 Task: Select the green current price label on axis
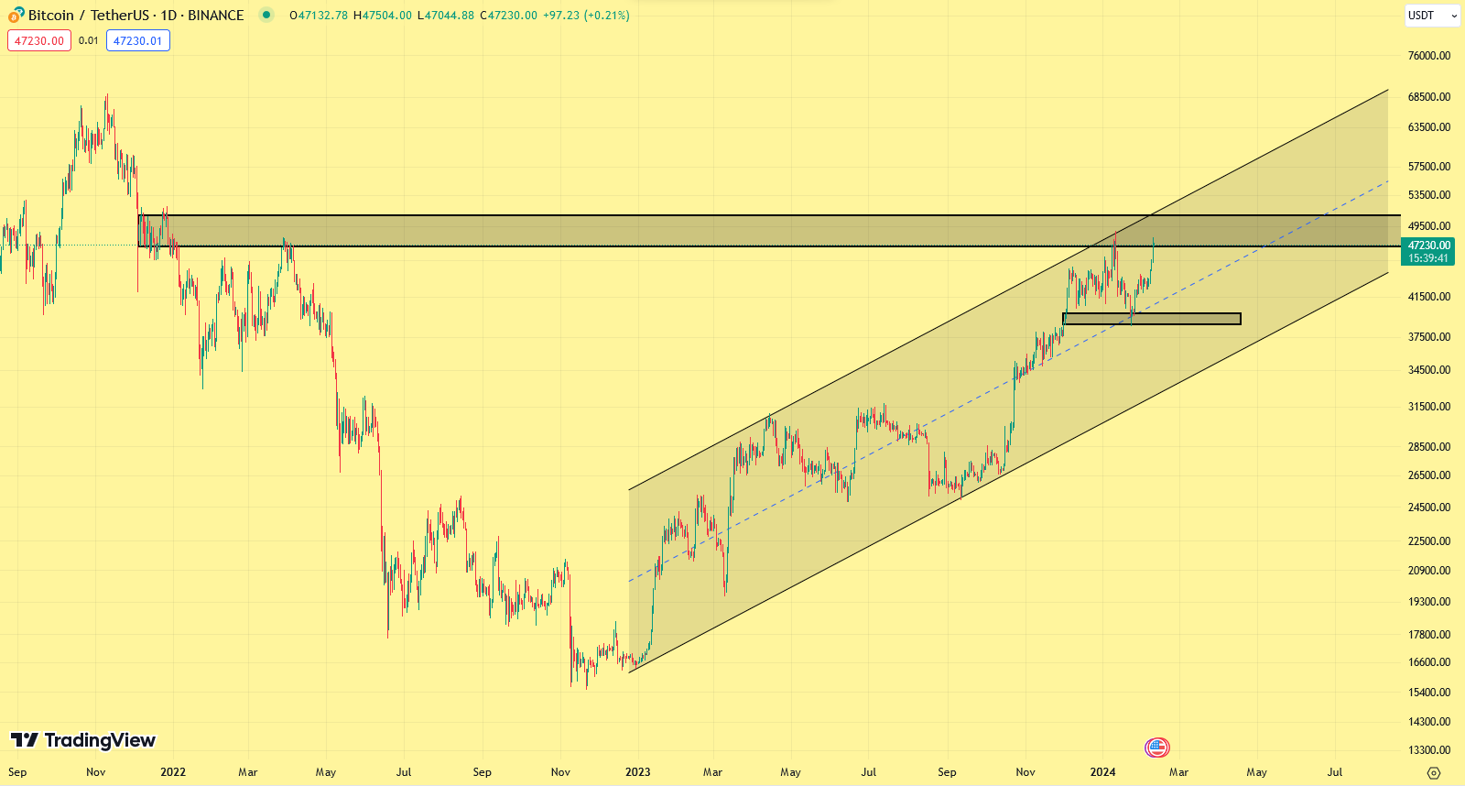coord(1427,251)
